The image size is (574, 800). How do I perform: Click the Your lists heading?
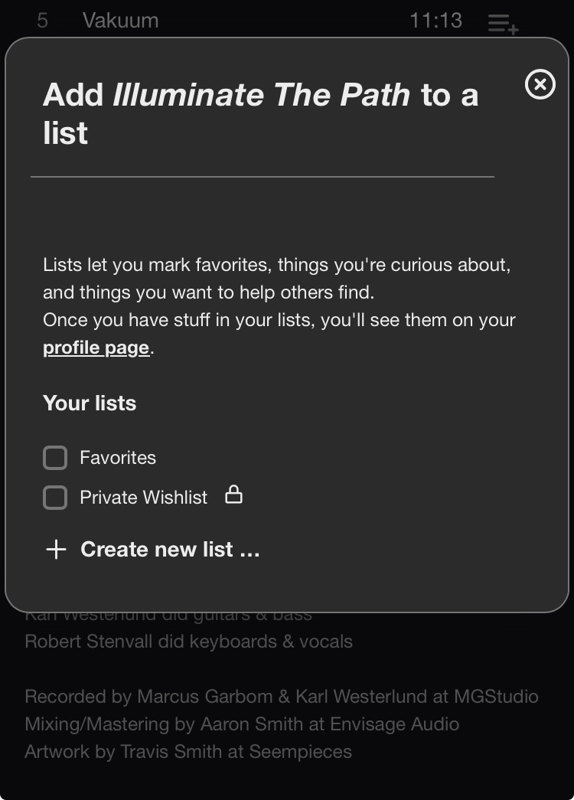click(x=90, y=403)
